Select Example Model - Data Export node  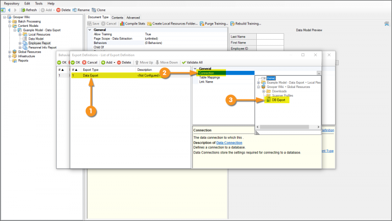point(42,30)
